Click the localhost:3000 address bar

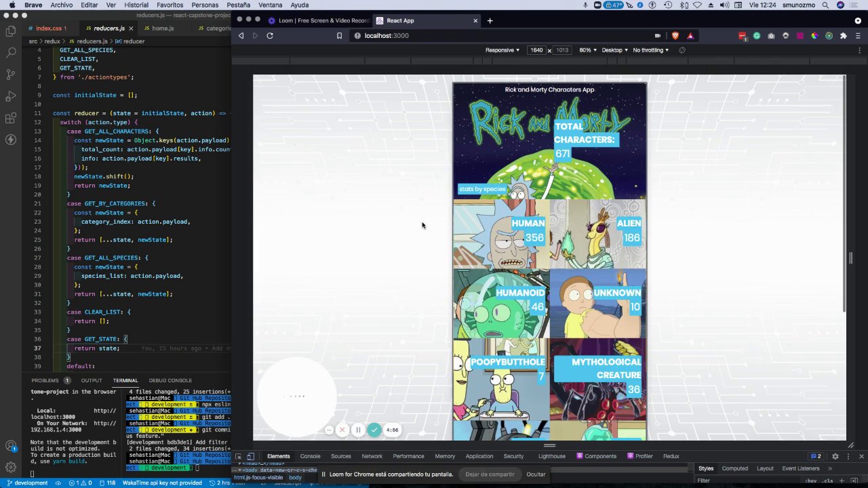tap(500, 36)
